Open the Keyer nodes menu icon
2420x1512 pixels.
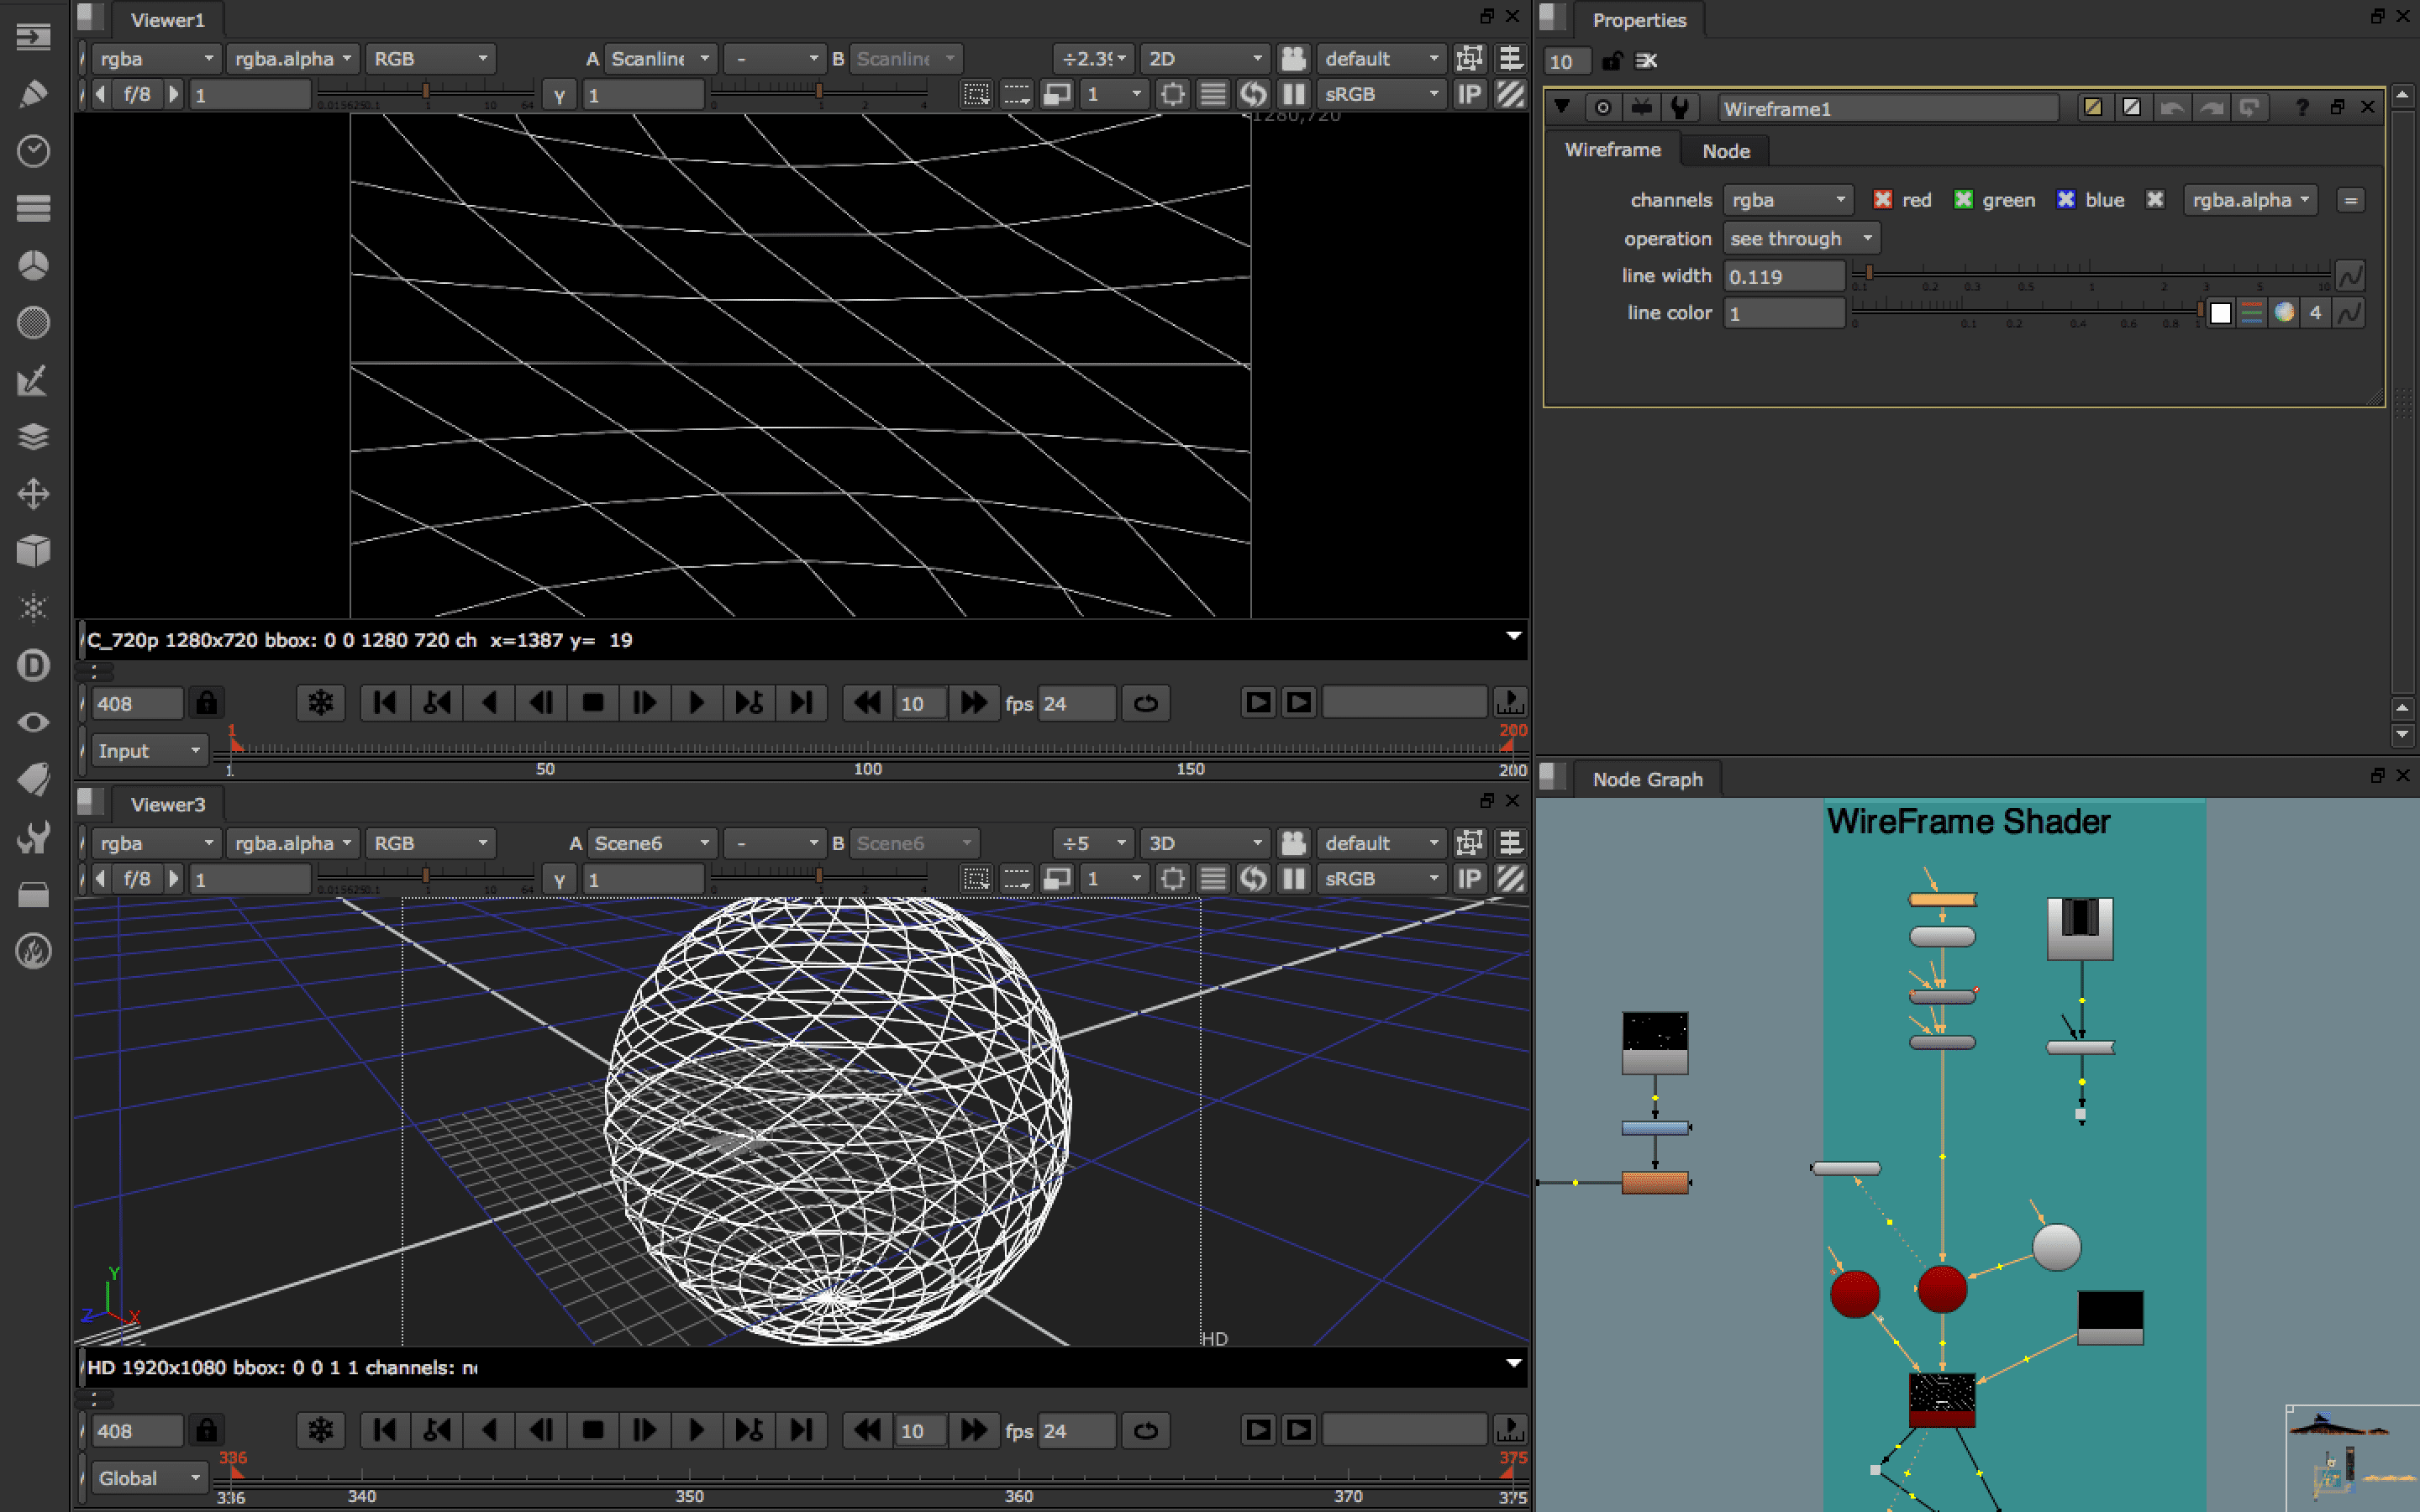(x=33, y=380)
